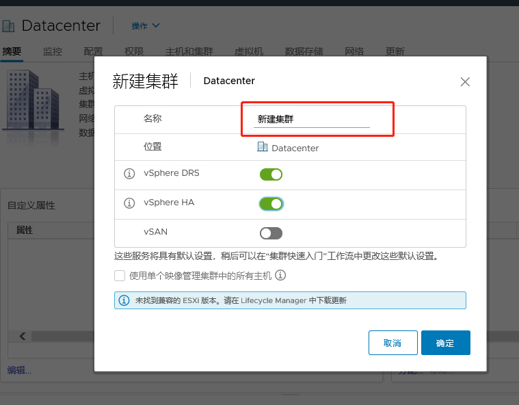Click info icon next to vSphere HA

click(129, 202)
